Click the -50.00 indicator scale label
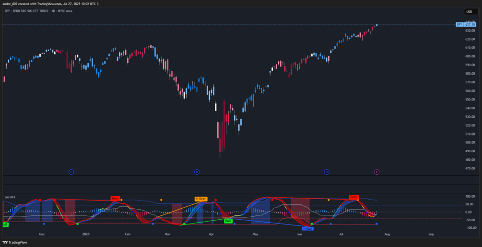The height and width of the screenshot is (247, 482). (x=470, y=220)
